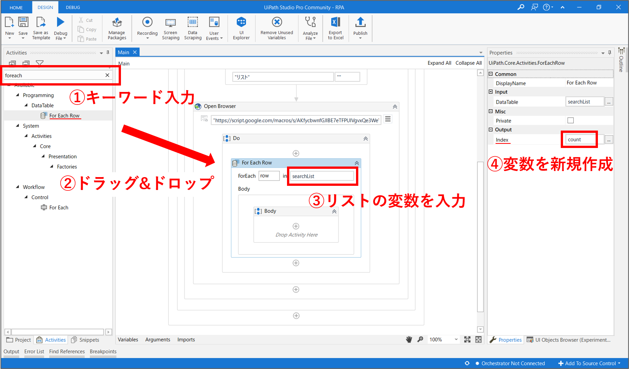Collapse the Common property section

tap(491, 74)
